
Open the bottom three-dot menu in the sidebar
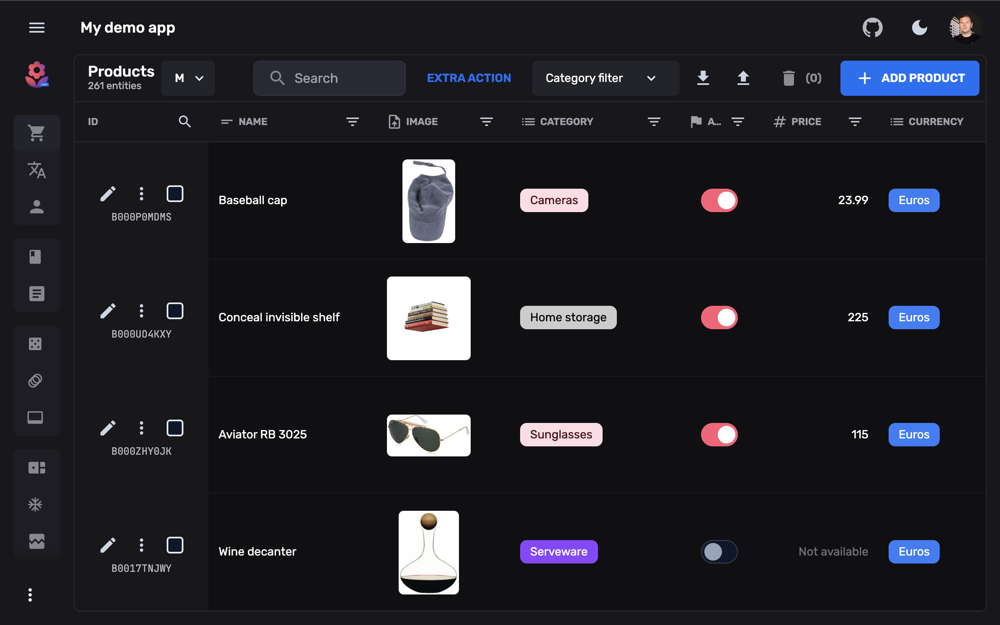click(30, 595)
